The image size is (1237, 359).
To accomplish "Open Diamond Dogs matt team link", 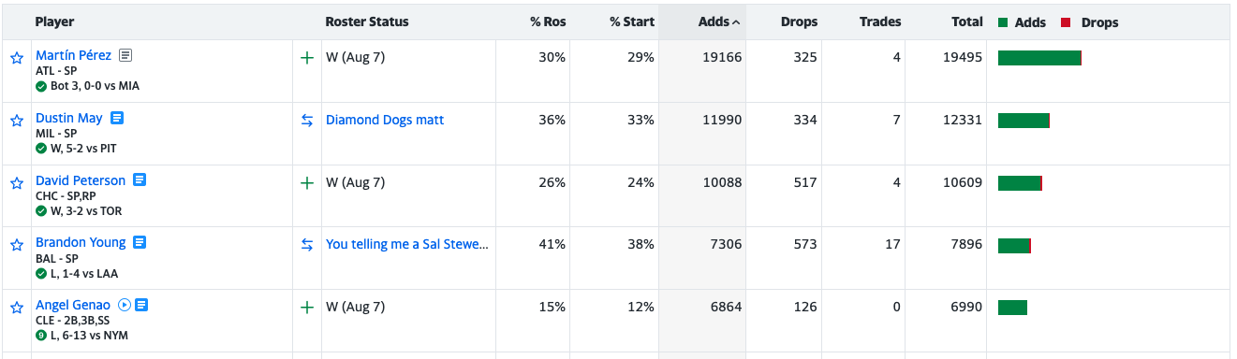I will pyautogui.click(x=385, y=120).
